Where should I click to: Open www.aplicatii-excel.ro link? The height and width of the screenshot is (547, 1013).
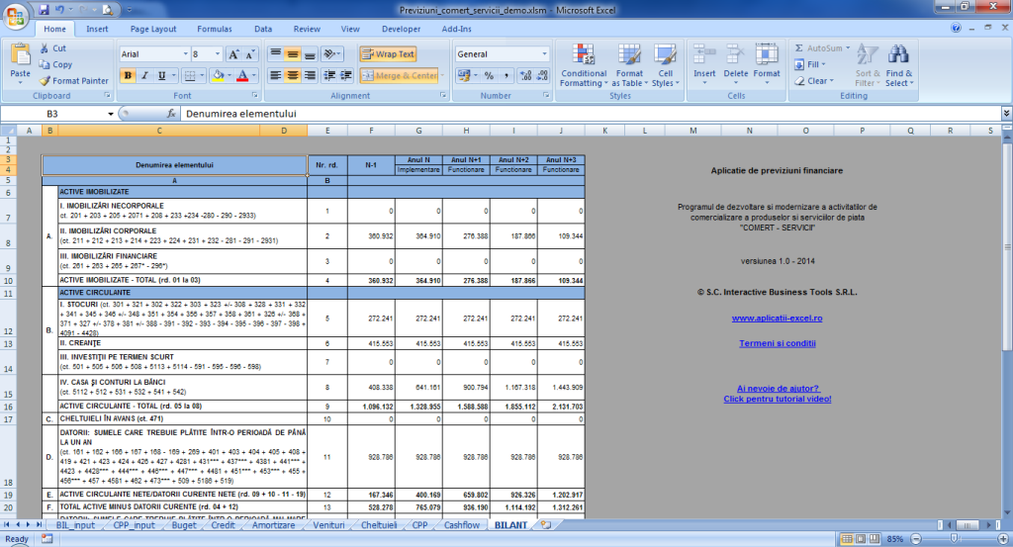click(x=777, y=319)
